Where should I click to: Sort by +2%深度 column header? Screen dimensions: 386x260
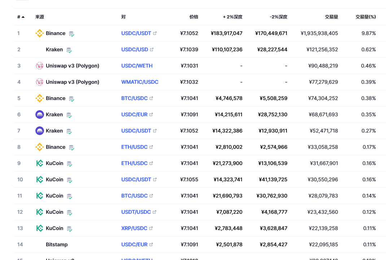click(233, 17)
